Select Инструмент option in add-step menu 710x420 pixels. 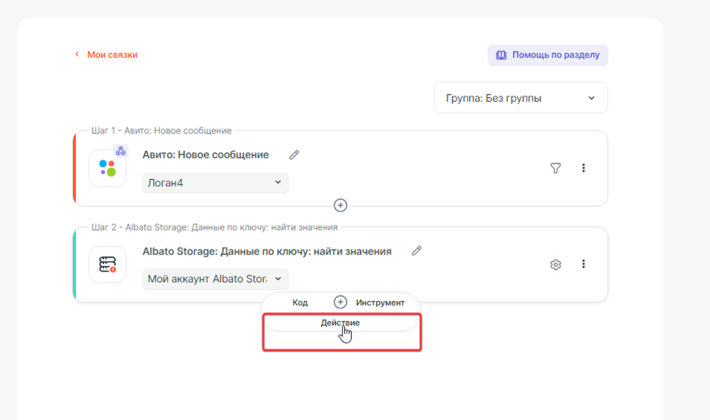[x=380, y=303]
